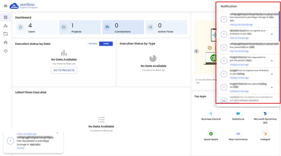Click the GO TO PROJECTS button
The image size is (281, 156).
(64, 70)
